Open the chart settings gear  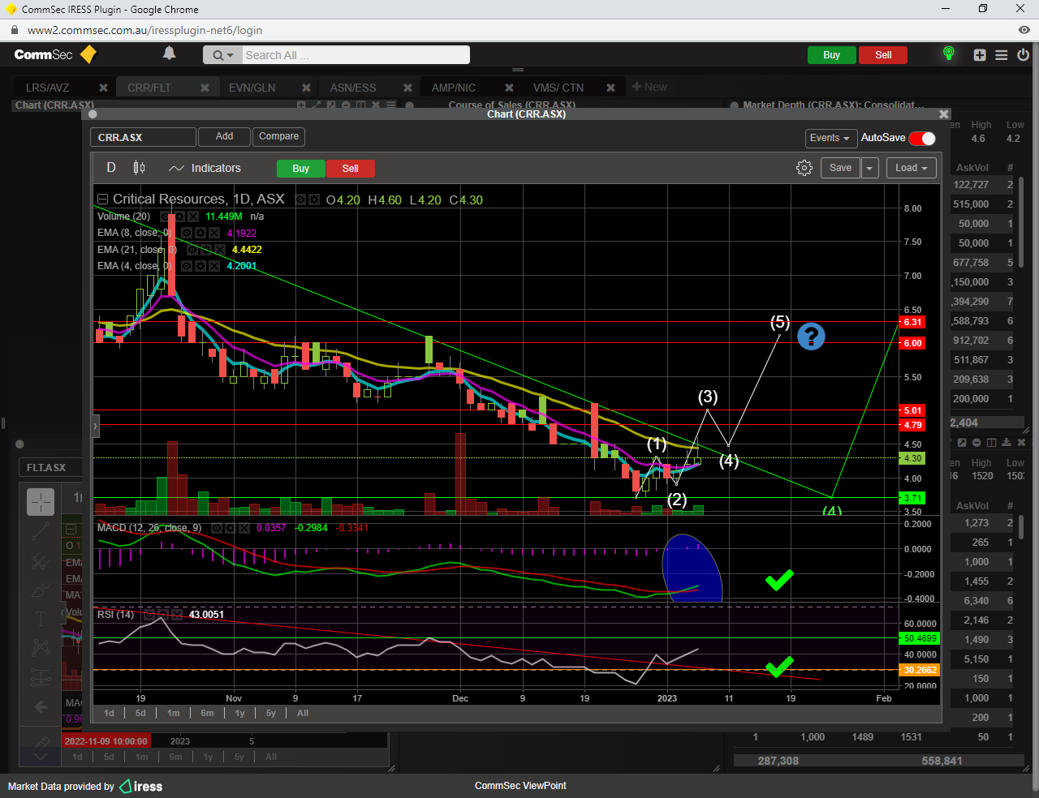click(x=804, y=168)
